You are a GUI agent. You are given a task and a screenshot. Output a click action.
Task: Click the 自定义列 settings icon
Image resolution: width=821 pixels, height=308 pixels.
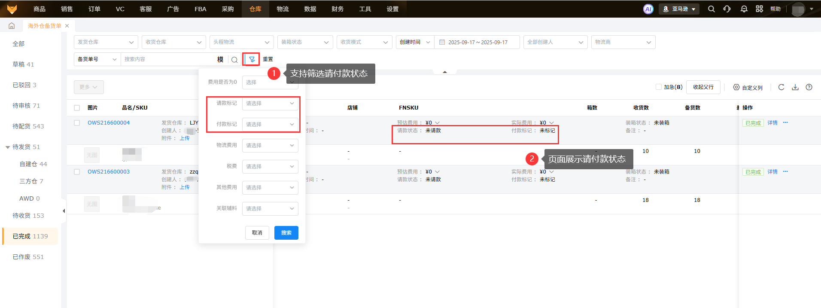[x=736, y=87]
